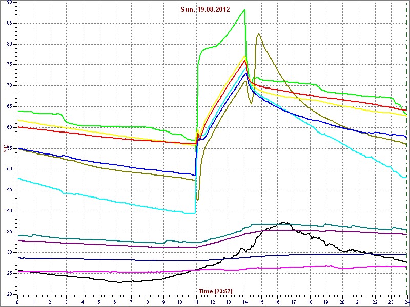Click the 40 value on temperature axis

tap(9, 211)
